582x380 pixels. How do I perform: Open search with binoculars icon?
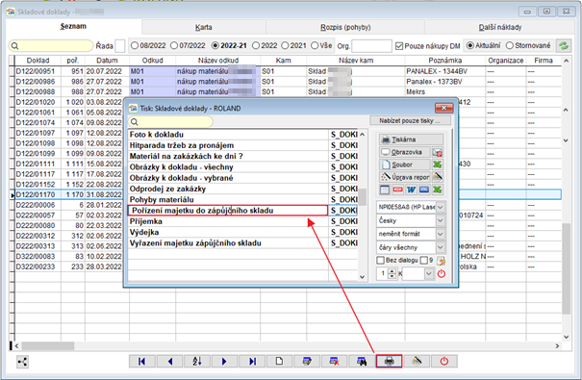362,361
